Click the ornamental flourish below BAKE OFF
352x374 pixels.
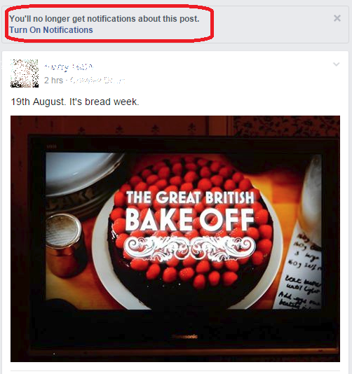pos(190,248)
